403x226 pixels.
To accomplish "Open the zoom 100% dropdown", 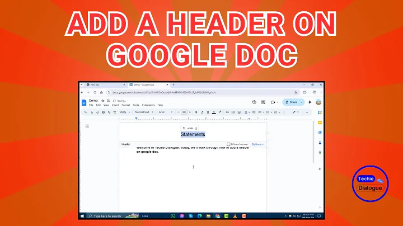I will point(125,112).
